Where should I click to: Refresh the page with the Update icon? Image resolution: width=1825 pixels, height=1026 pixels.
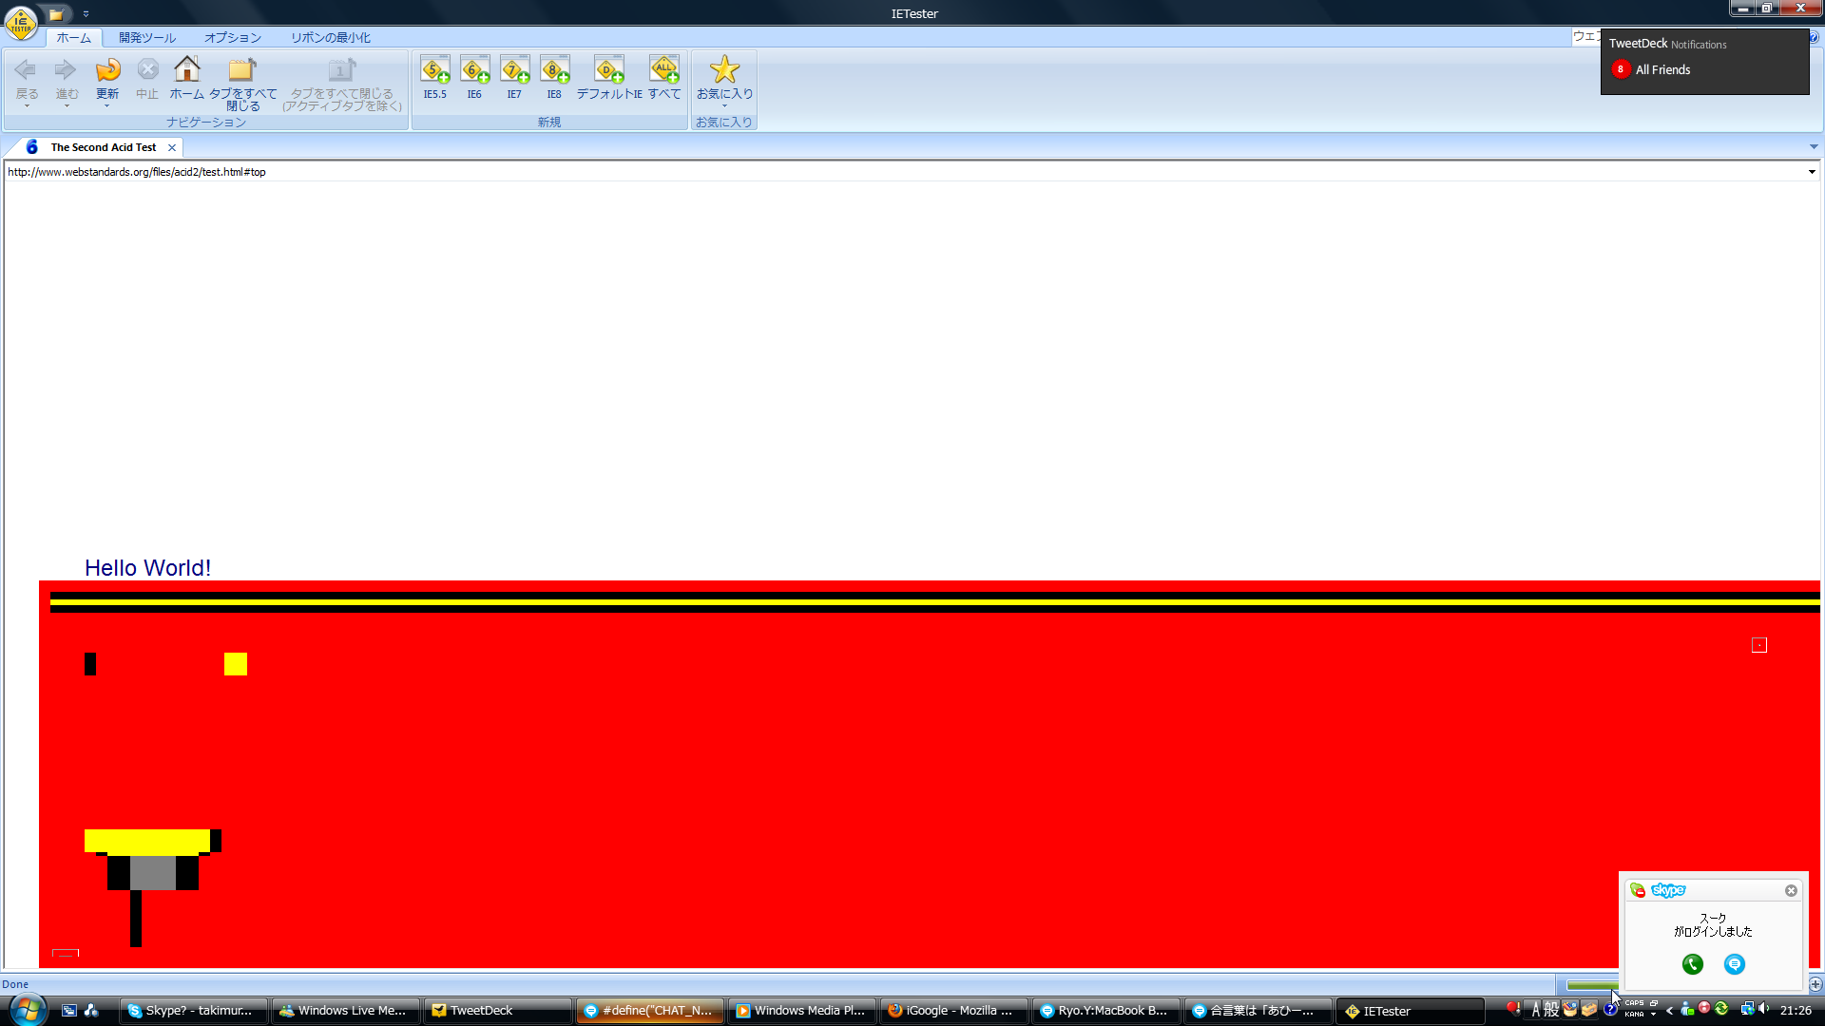coord(107,70)
